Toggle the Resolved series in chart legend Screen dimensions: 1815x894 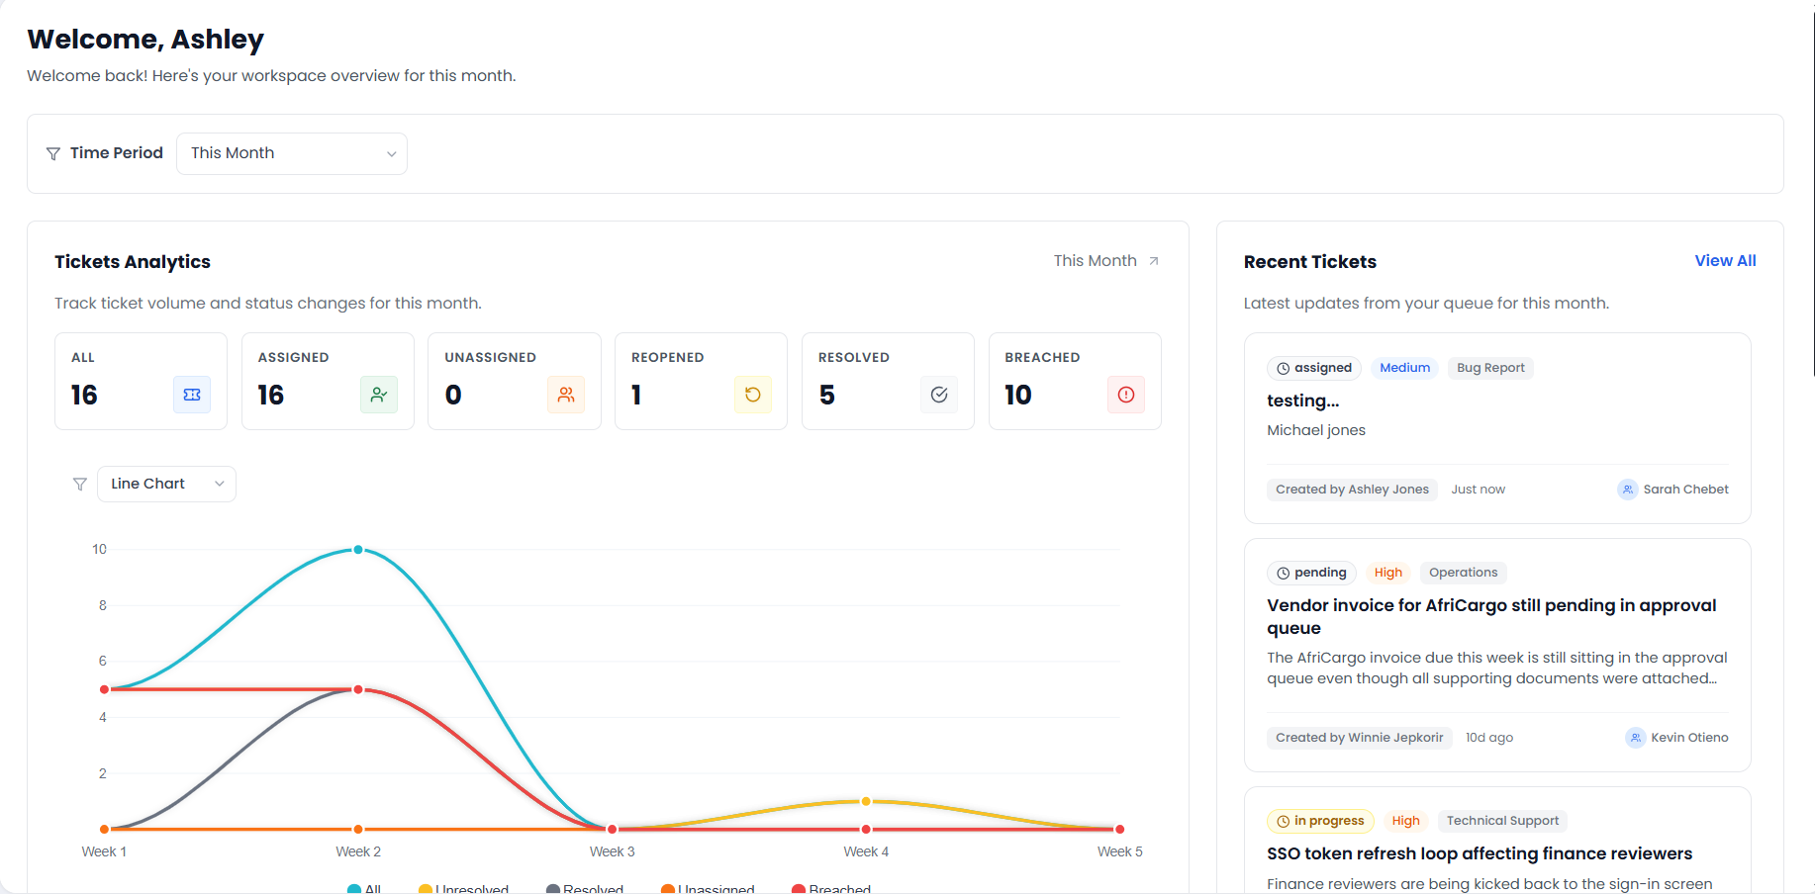[585, 888]
